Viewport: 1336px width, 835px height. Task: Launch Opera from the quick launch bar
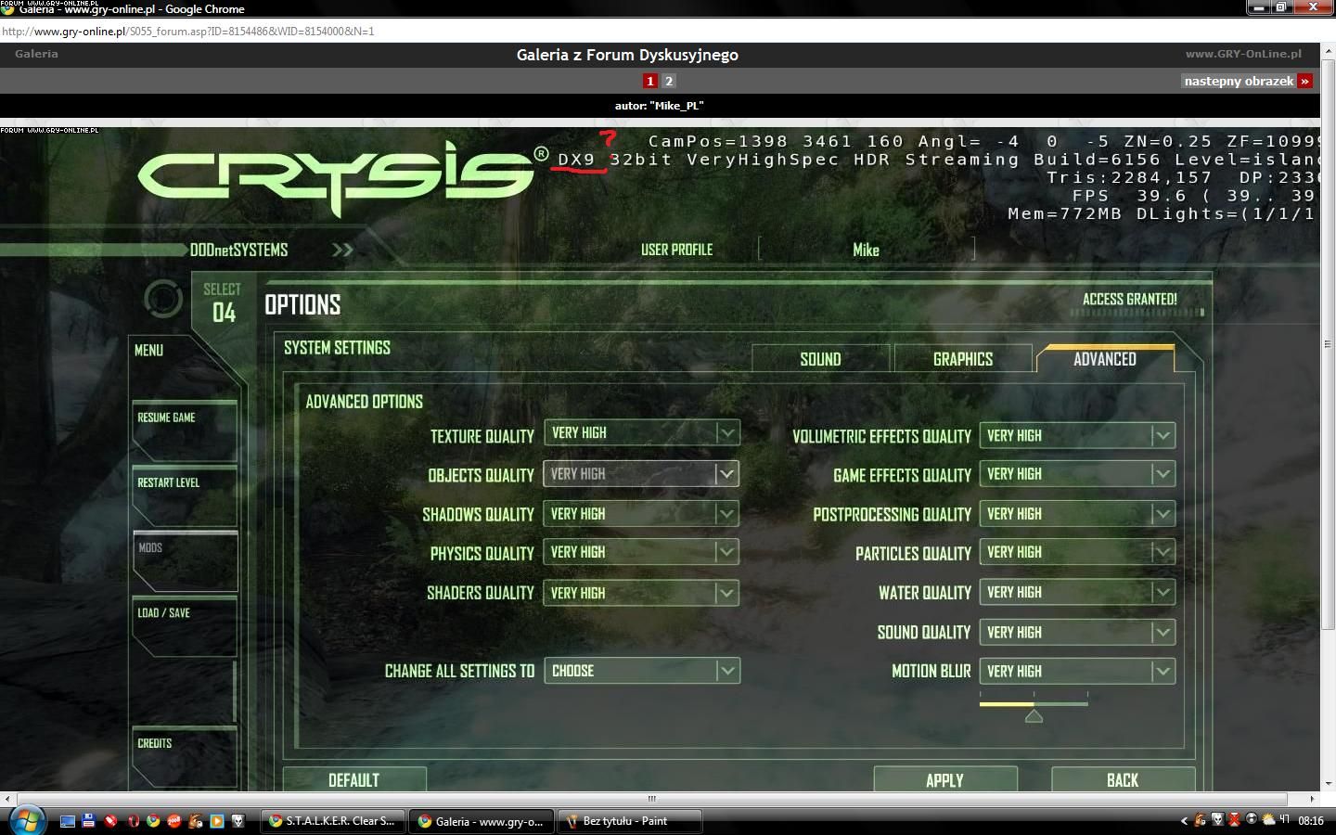coord(132,821)
